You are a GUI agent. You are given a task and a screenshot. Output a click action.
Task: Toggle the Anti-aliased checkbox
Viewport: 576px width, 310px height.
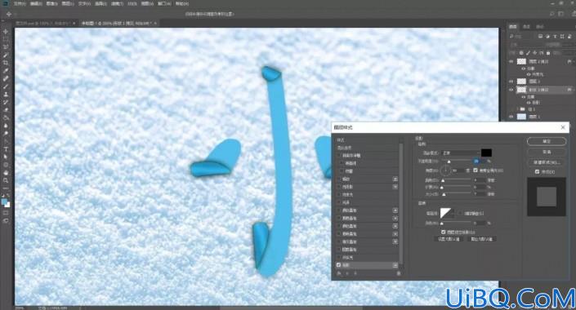pyautogui.click(x=460, y=213)
